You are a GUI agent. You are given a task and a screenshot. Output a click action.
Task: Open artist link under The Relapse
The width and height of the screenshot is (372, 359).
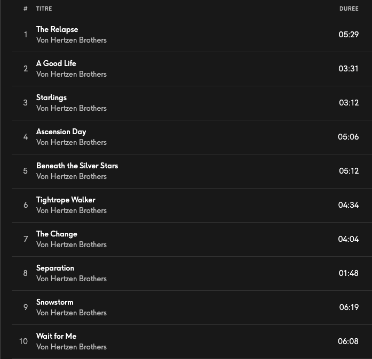(72, 40)
